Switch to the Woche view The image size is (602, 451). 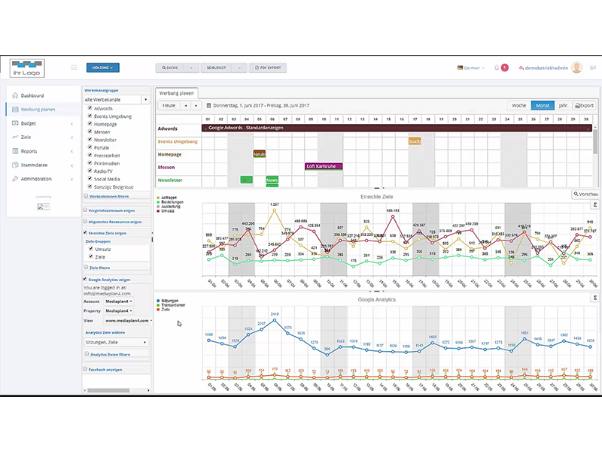(x=519, y=105)
